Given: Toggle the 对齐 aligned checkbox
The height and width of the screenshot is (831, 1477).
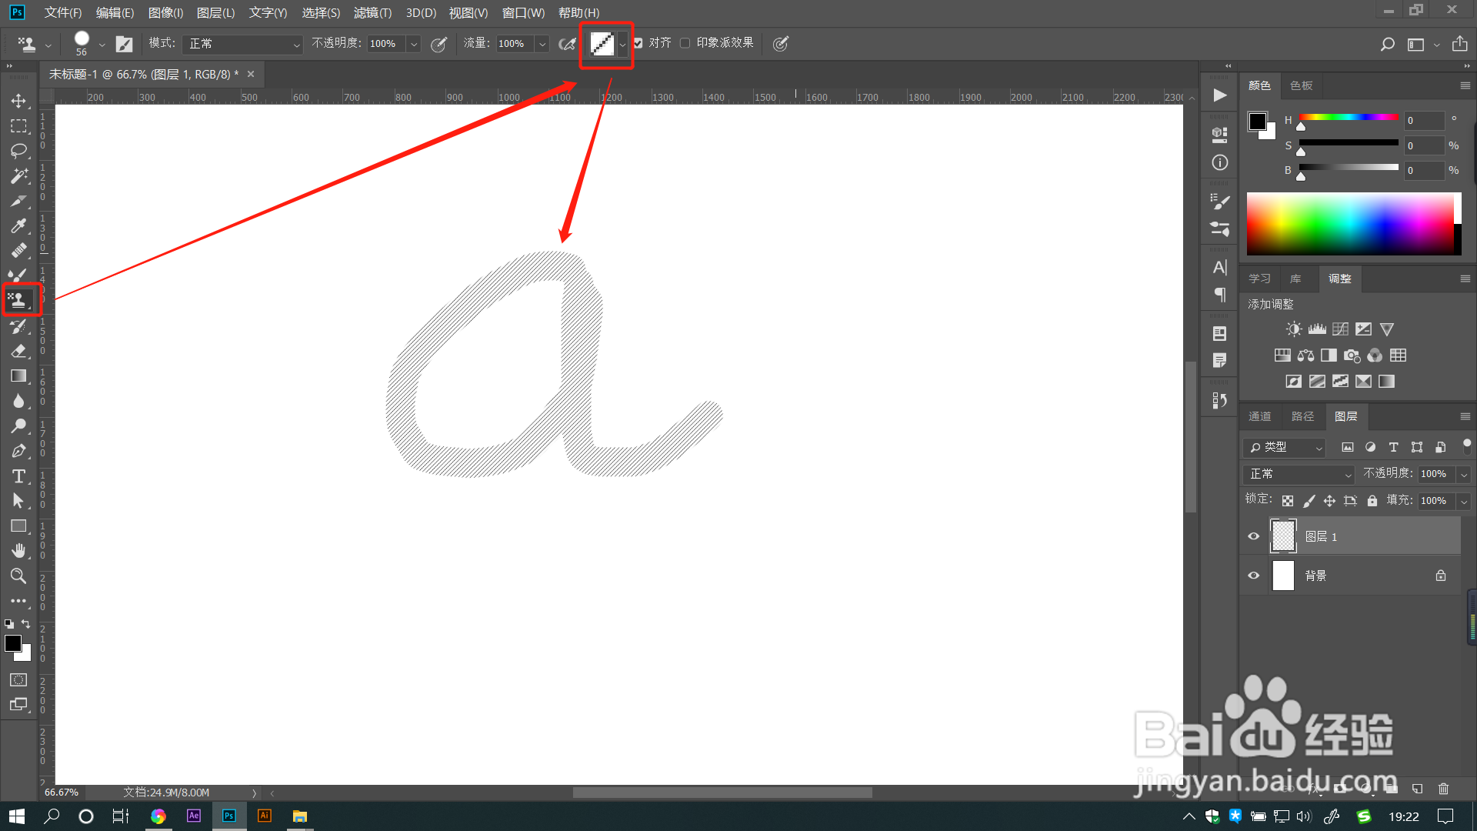Looking at the screenshot, I should pyautogui.click(x=638, y=43).
